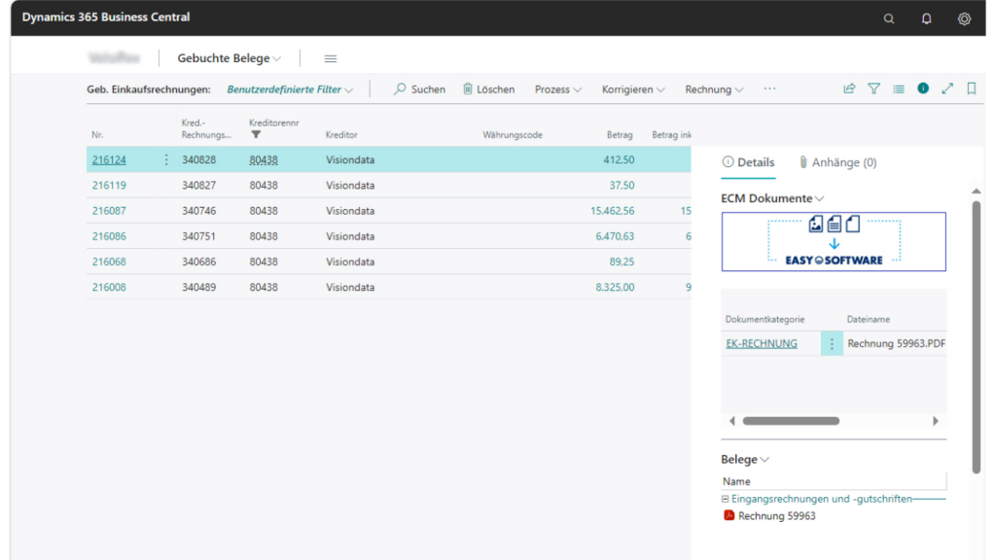Click the vertical scrollbar of the details pane
Screen dimensions: 996x560
(976, 336)
